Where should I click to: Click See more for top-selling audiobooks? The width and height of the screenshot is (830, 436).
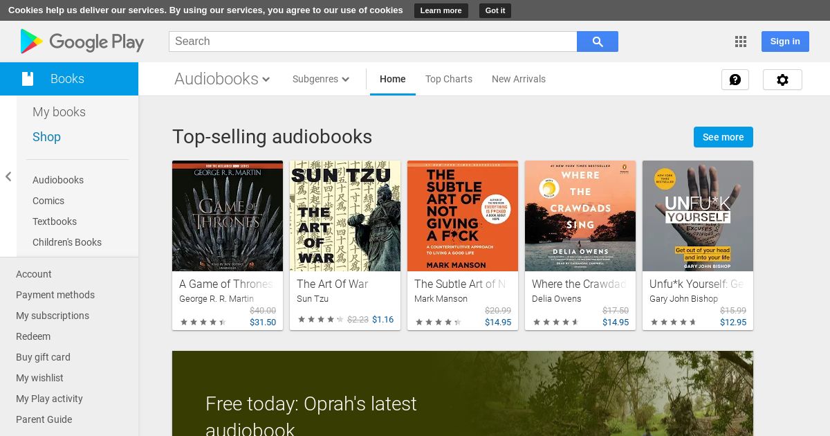pos(723,137)
